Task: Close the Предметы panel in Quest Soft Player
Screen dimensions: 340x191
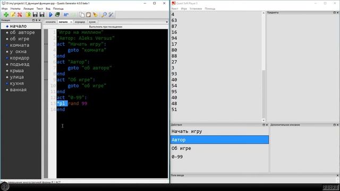Action: 337,13
